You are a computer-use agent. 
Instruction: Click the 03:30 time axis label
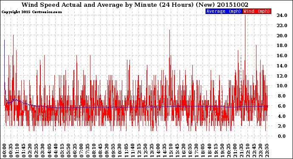[x=43, y=151]
